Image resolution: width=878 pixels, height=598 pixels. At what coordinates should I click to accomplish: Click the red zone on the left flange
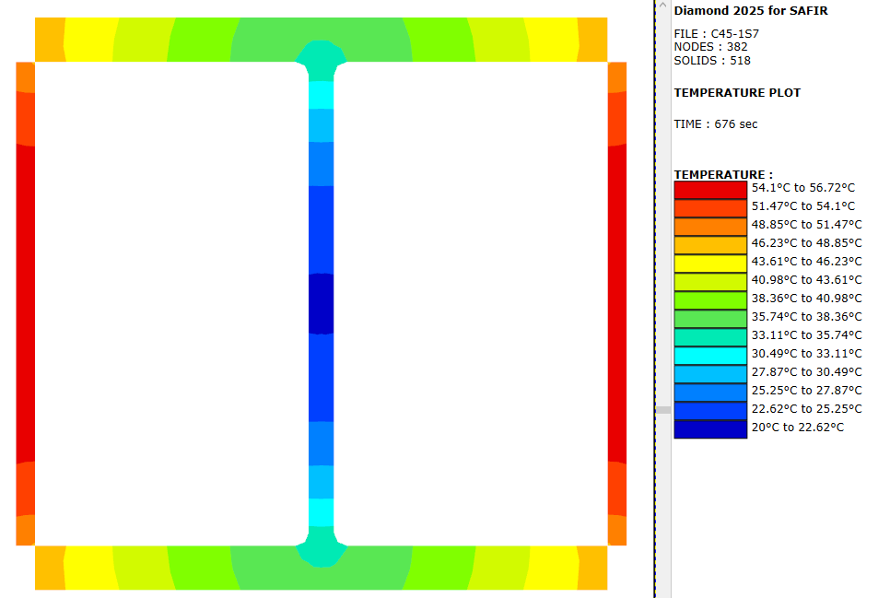pyautogui.click(x=25, y=302)
